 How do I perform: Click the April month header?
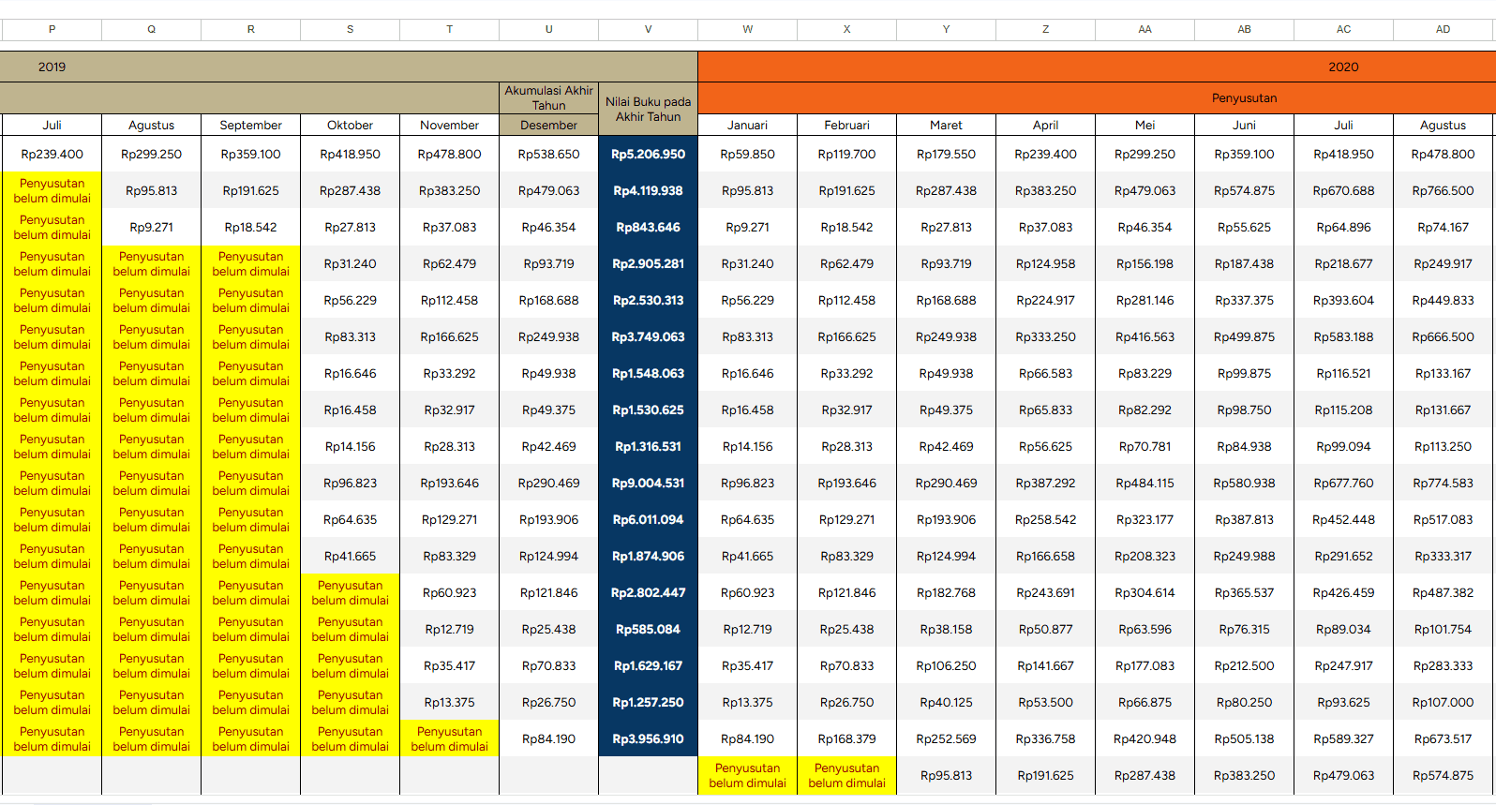(1045, 125)
